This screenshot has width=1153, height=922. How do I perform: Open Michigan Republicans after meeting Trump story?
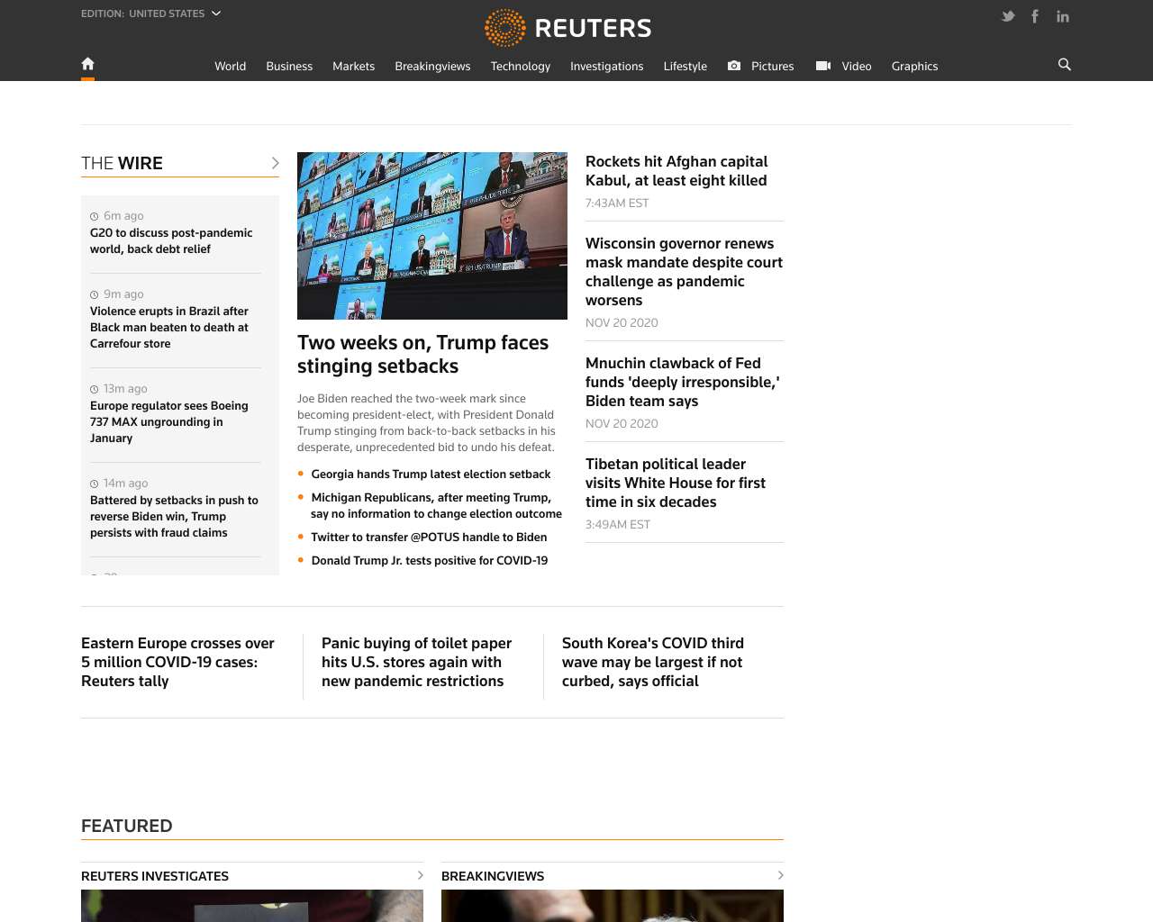[x=436, y=506]
